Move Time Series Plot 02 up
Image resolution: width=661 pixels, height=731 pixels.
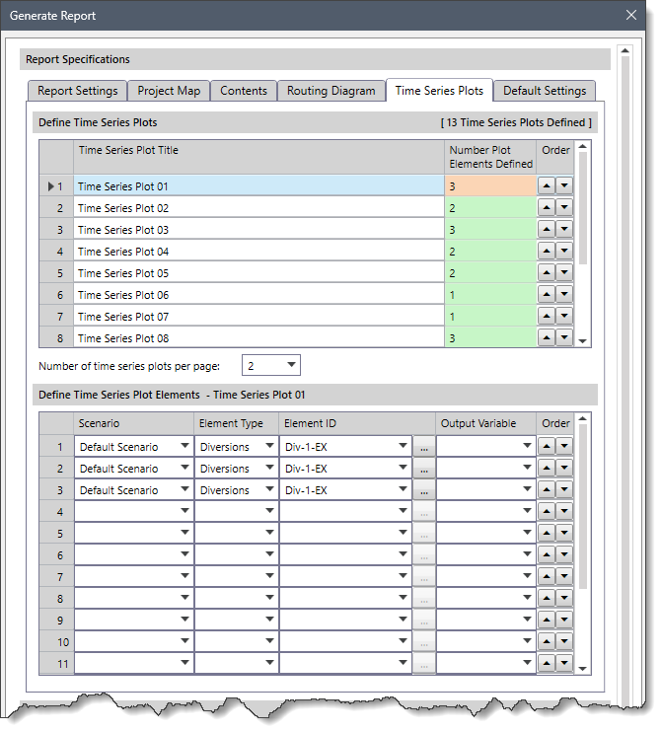click(x=547, y=207)
